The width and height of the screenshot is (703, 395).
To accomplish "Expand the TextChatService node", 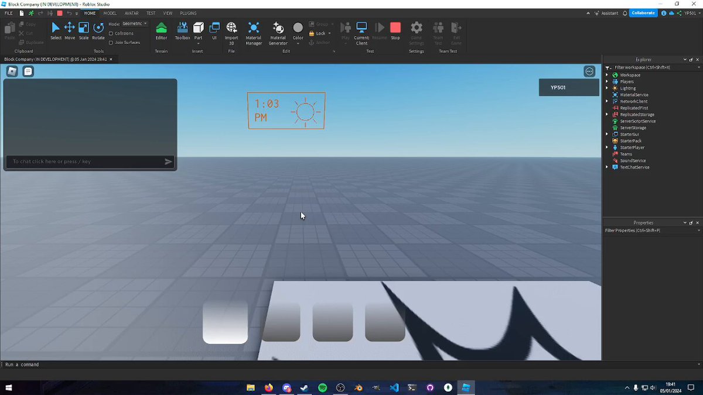I will [x=607, y=167].
